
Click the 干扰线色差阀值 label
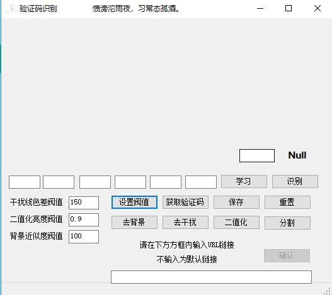click(x=36, y=202)
